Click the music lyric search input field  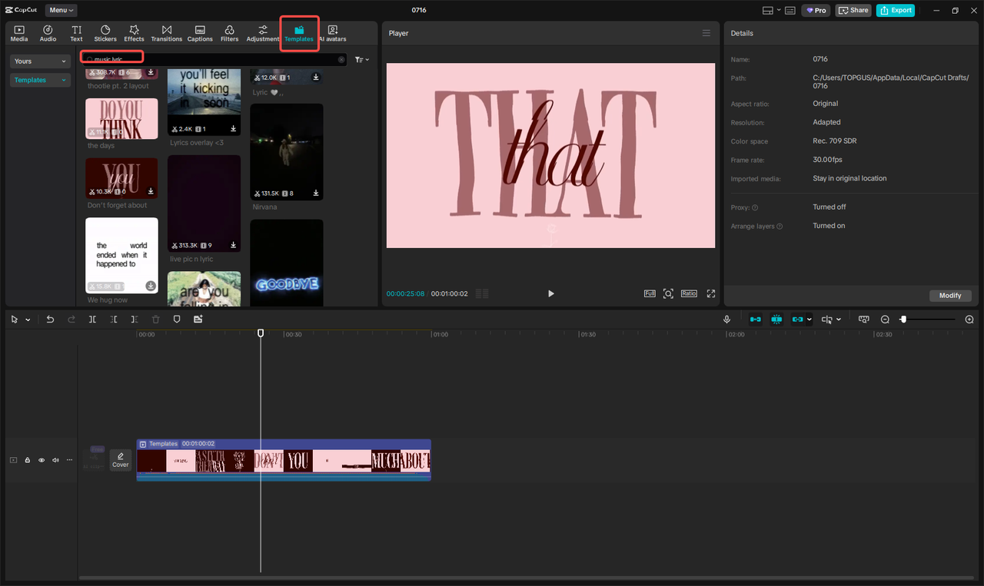[x=111, y=58]
